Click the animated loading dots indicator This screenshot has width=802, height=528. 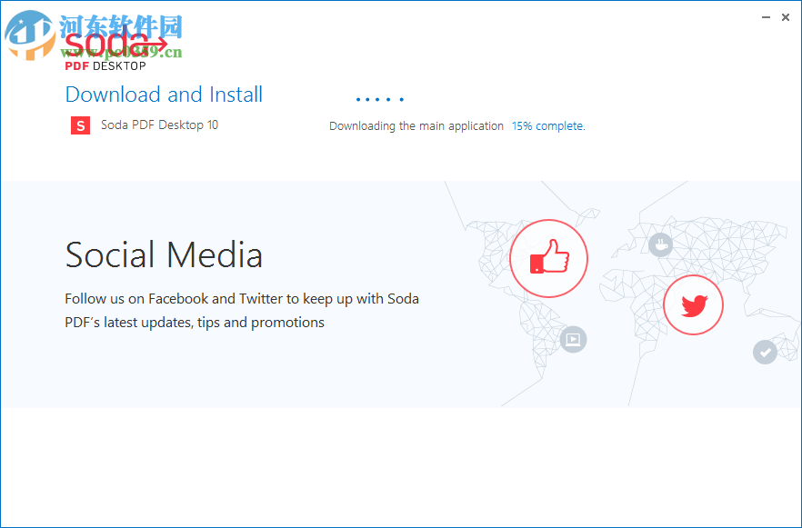point(380,99)
